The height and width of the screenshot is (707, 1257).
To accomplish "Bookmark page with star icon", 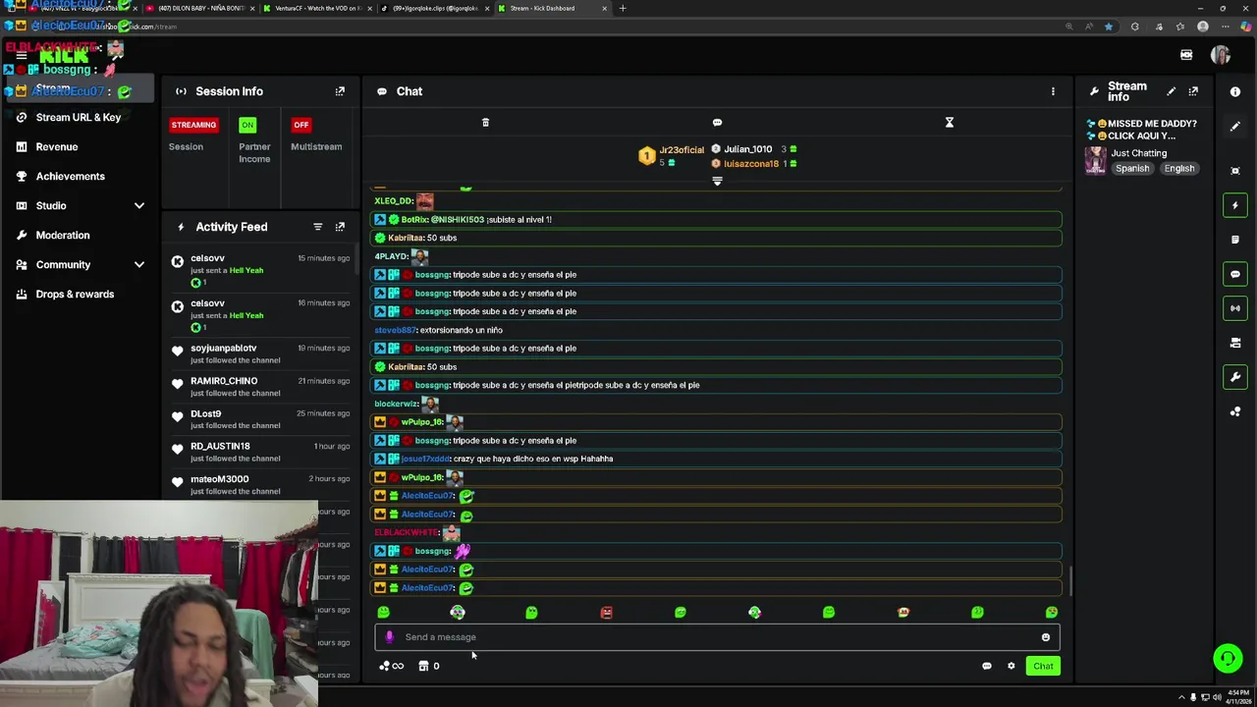I will (1109, 27).
